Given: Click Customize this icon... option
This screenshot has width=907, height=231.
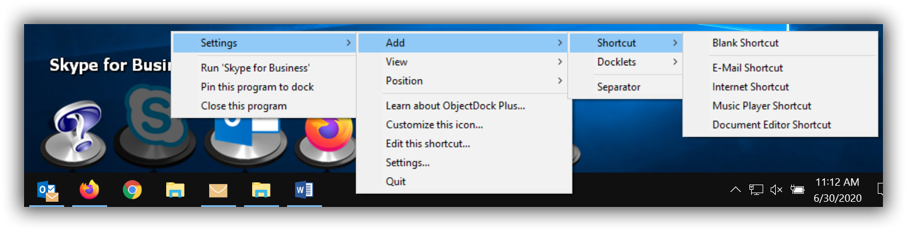Looking at the screenshot, I should pyautogui.click(x=434, y=125).
